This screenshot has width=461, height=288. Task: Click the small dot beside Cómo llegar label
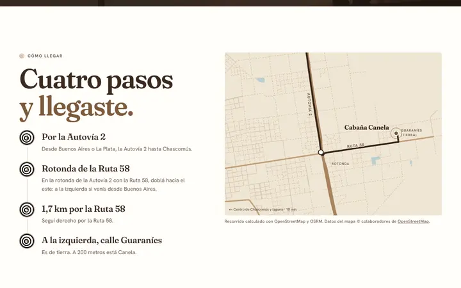(22, 56)
